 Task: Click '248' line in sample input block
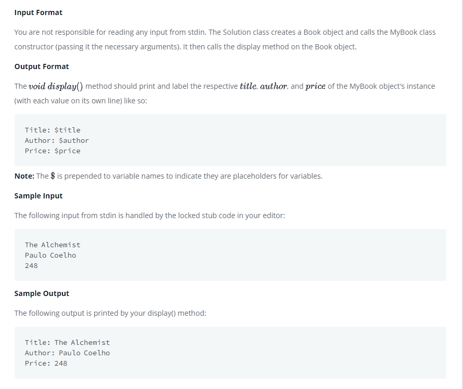31,265
